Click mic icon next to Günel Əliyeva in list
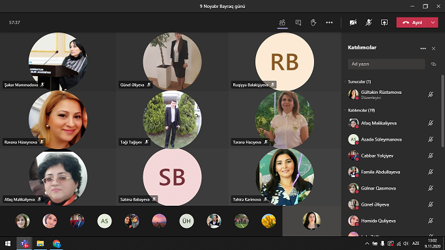The width and height of the screenshot is (445, 250). click(431, 204)
